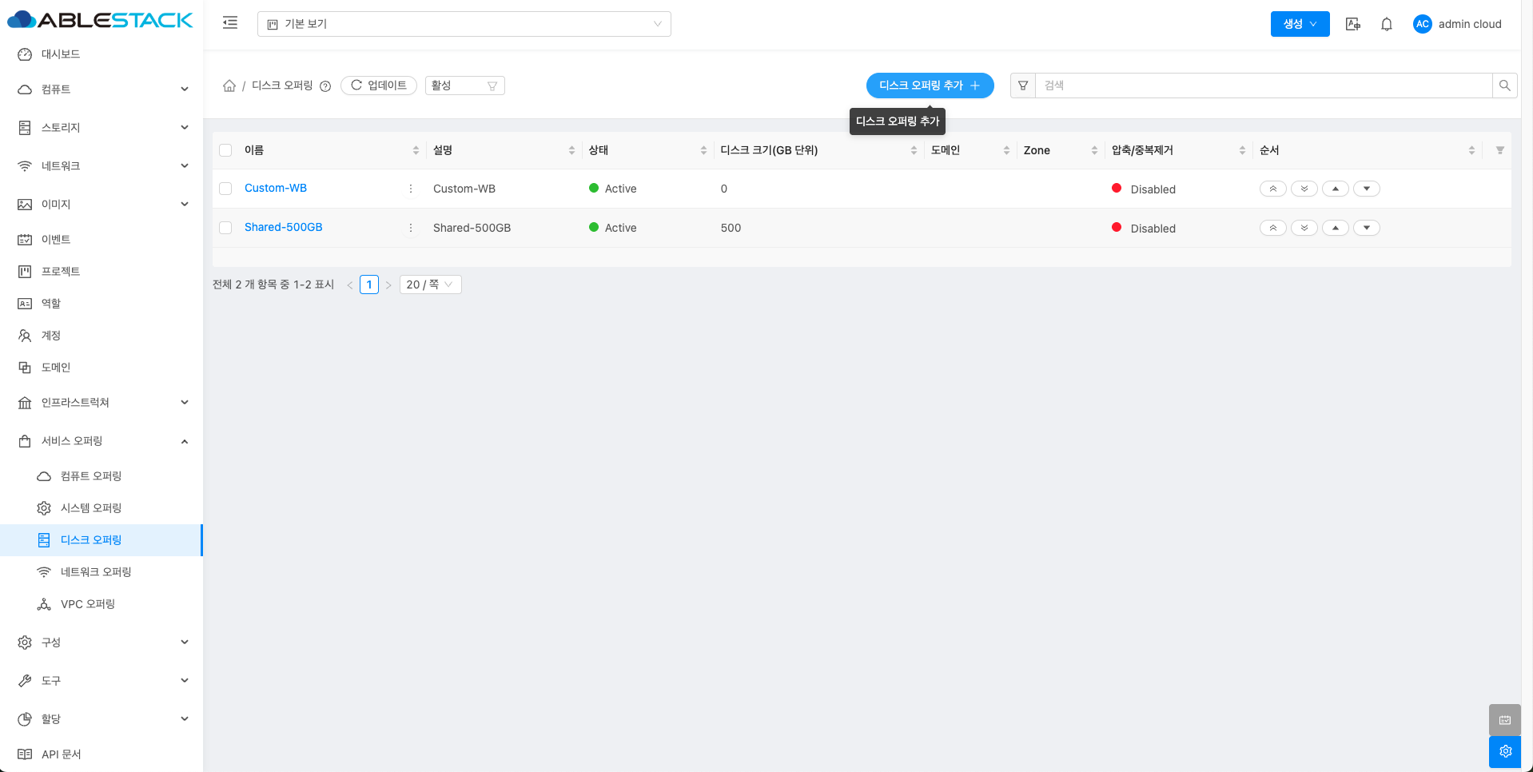Image resolution: width=1533 pixels, height=772 pixels.
Task: Click the home breadcrumb icon
Action: click(x=229, y=86)
